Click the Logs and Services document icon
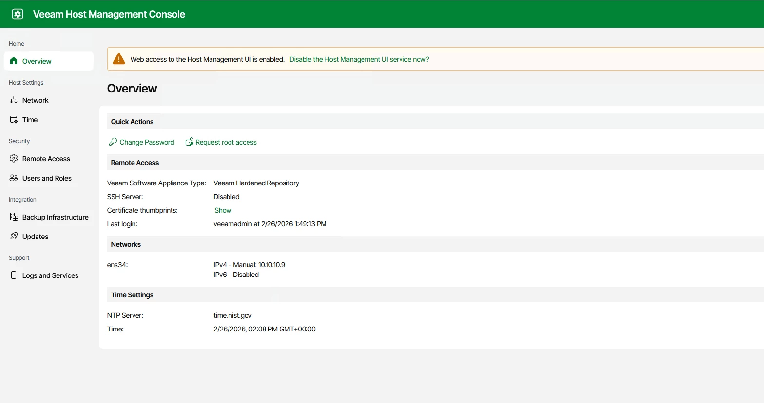The image size is (764, 403). [14, 275]
